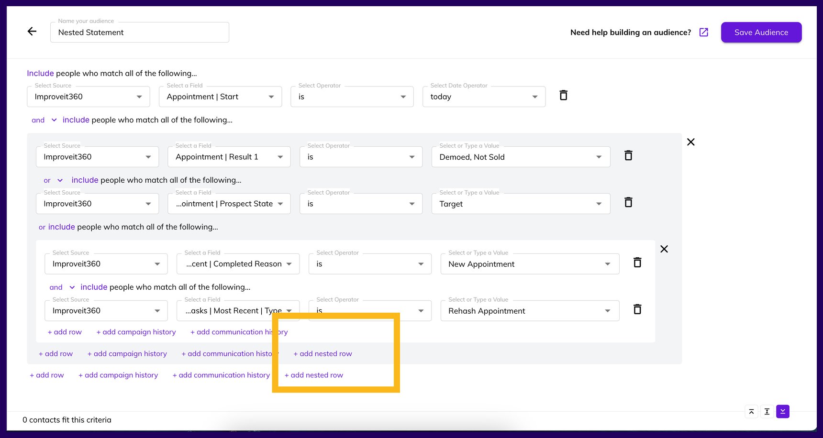Click add campaign history at the bottom

click(118, 375)
